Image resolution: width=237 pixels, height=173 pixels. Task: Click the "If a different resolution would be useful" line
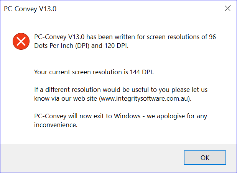(x=121, y=90)
